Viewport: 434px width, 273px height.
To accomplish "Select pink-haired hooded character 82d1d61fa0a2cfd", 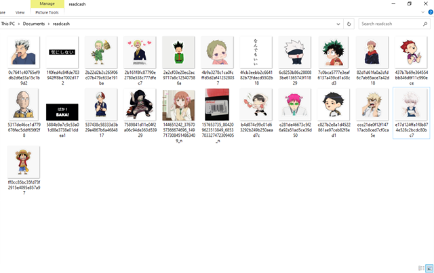I will 372,52.
